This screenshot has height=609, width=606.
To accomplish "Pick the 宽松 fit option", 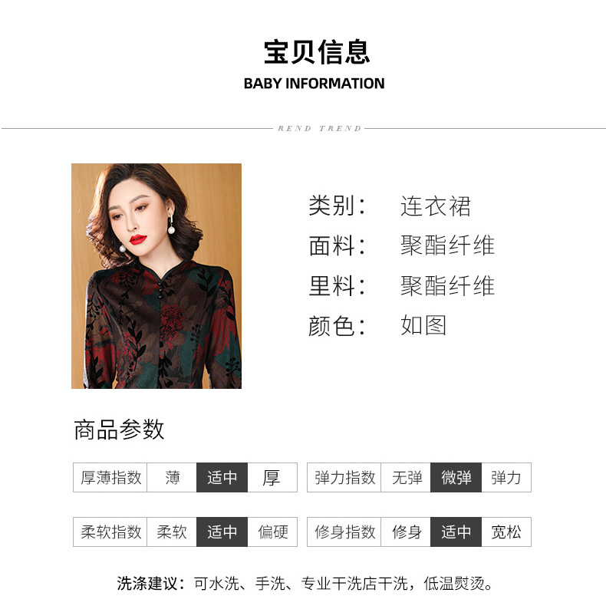I will tap(506, 532).
